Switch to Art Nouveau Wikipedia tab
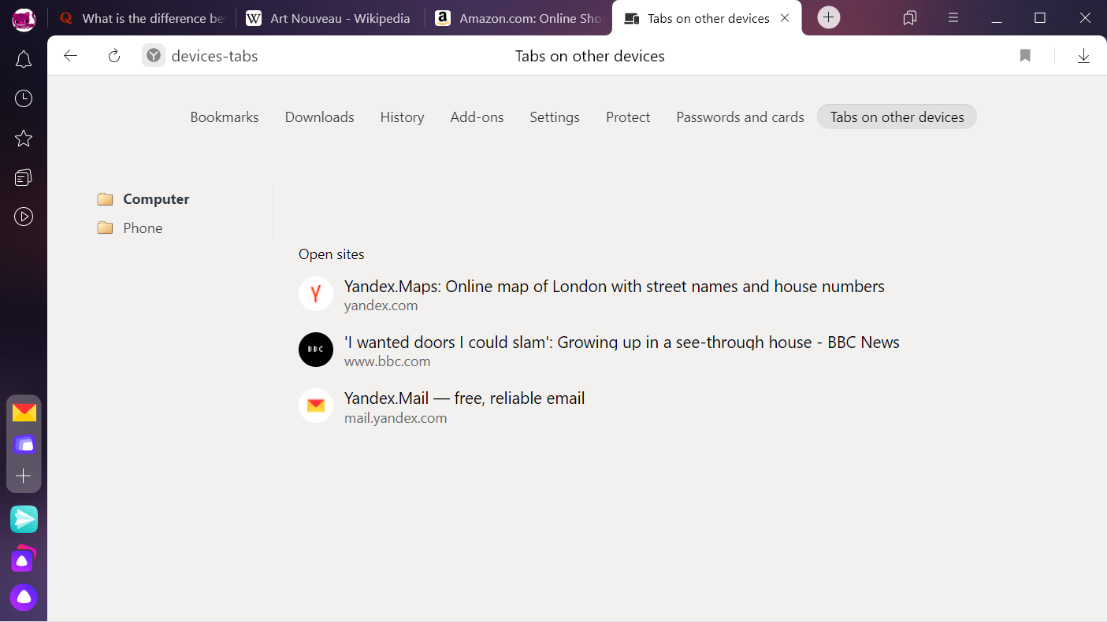 [x=330, y=18]
